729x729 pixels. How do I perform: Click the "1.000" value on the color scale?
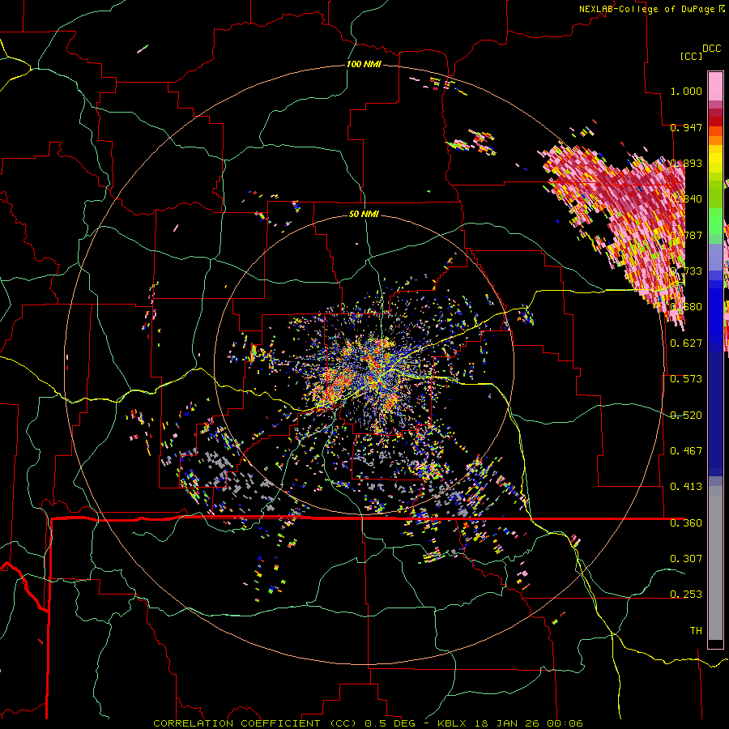(686, 91)
